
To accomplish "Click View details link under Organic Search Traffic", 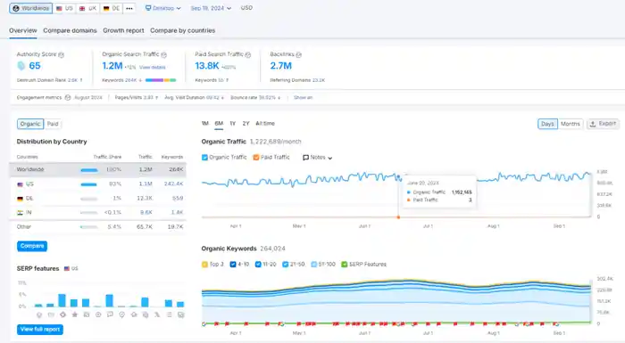I will pyautogui.click(x=153, y=68).
